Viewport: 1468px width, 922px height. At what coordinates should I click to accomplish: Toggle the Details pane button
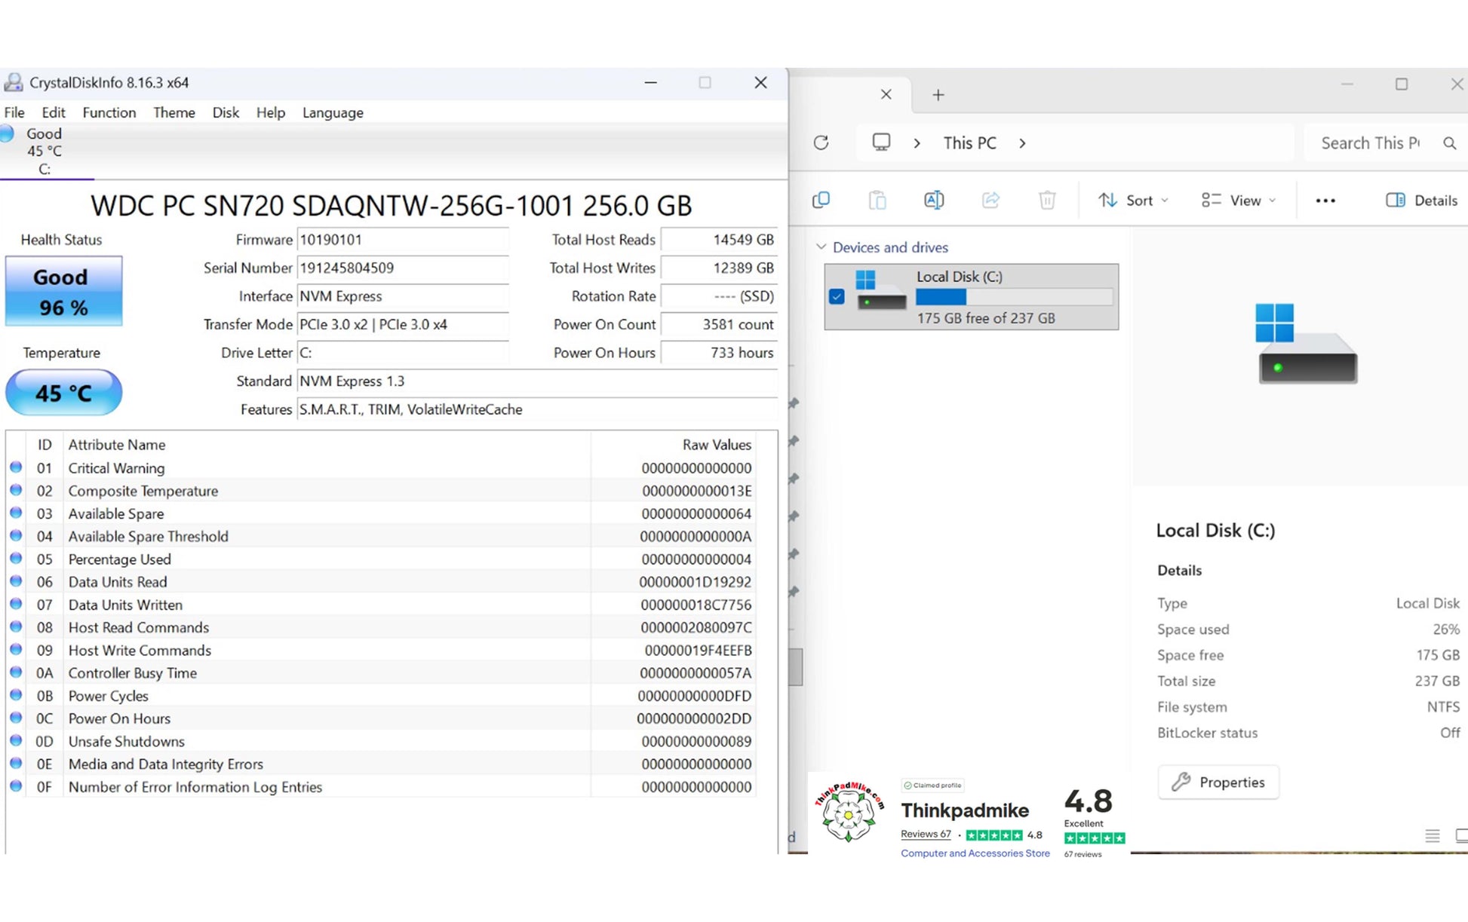point(1421,200)
